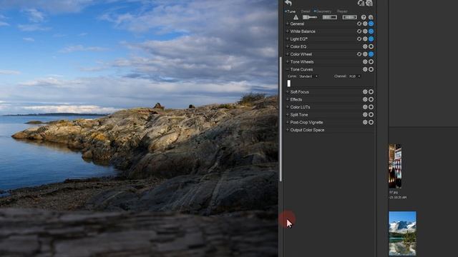Click the rocky shoreline preview image
Screen dimensions: 458x257
pyautogui.click(x=139, y=128)
